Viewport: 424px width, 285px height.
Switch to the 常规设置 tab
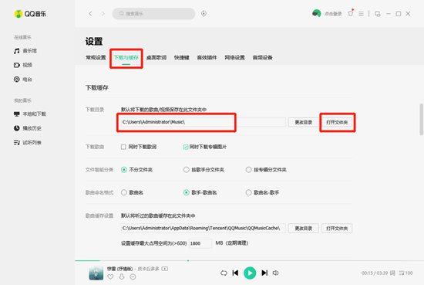[96, 57]
